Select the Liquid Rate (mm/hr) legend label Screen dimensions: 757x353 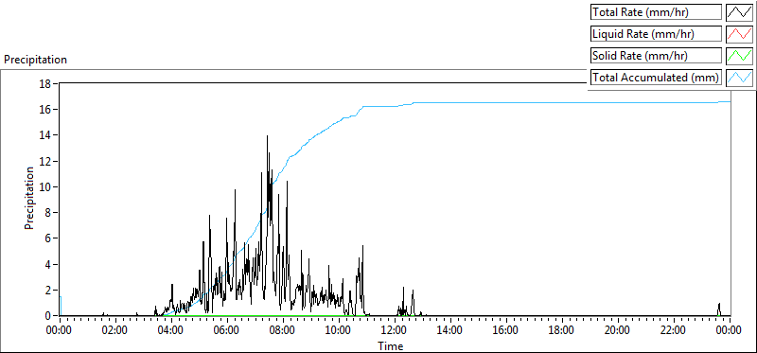pyautogui.click(x=656, y=34)
